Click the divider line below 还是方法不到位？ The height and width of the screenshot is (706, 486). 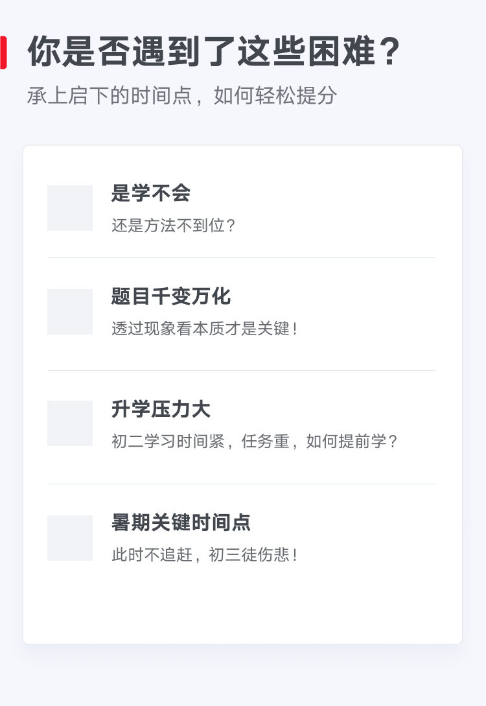click(x=241, y=257)
